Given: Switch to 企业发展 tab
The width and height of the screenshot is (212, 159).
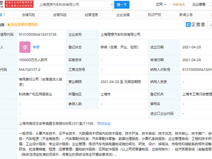Looking at the screenshot, I should click(x=123, y=15).
